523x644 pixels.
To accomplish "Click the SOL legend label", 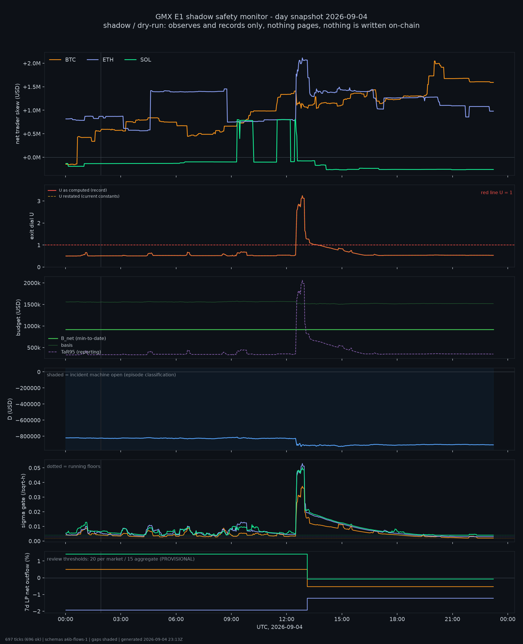I will pos(146,60).
